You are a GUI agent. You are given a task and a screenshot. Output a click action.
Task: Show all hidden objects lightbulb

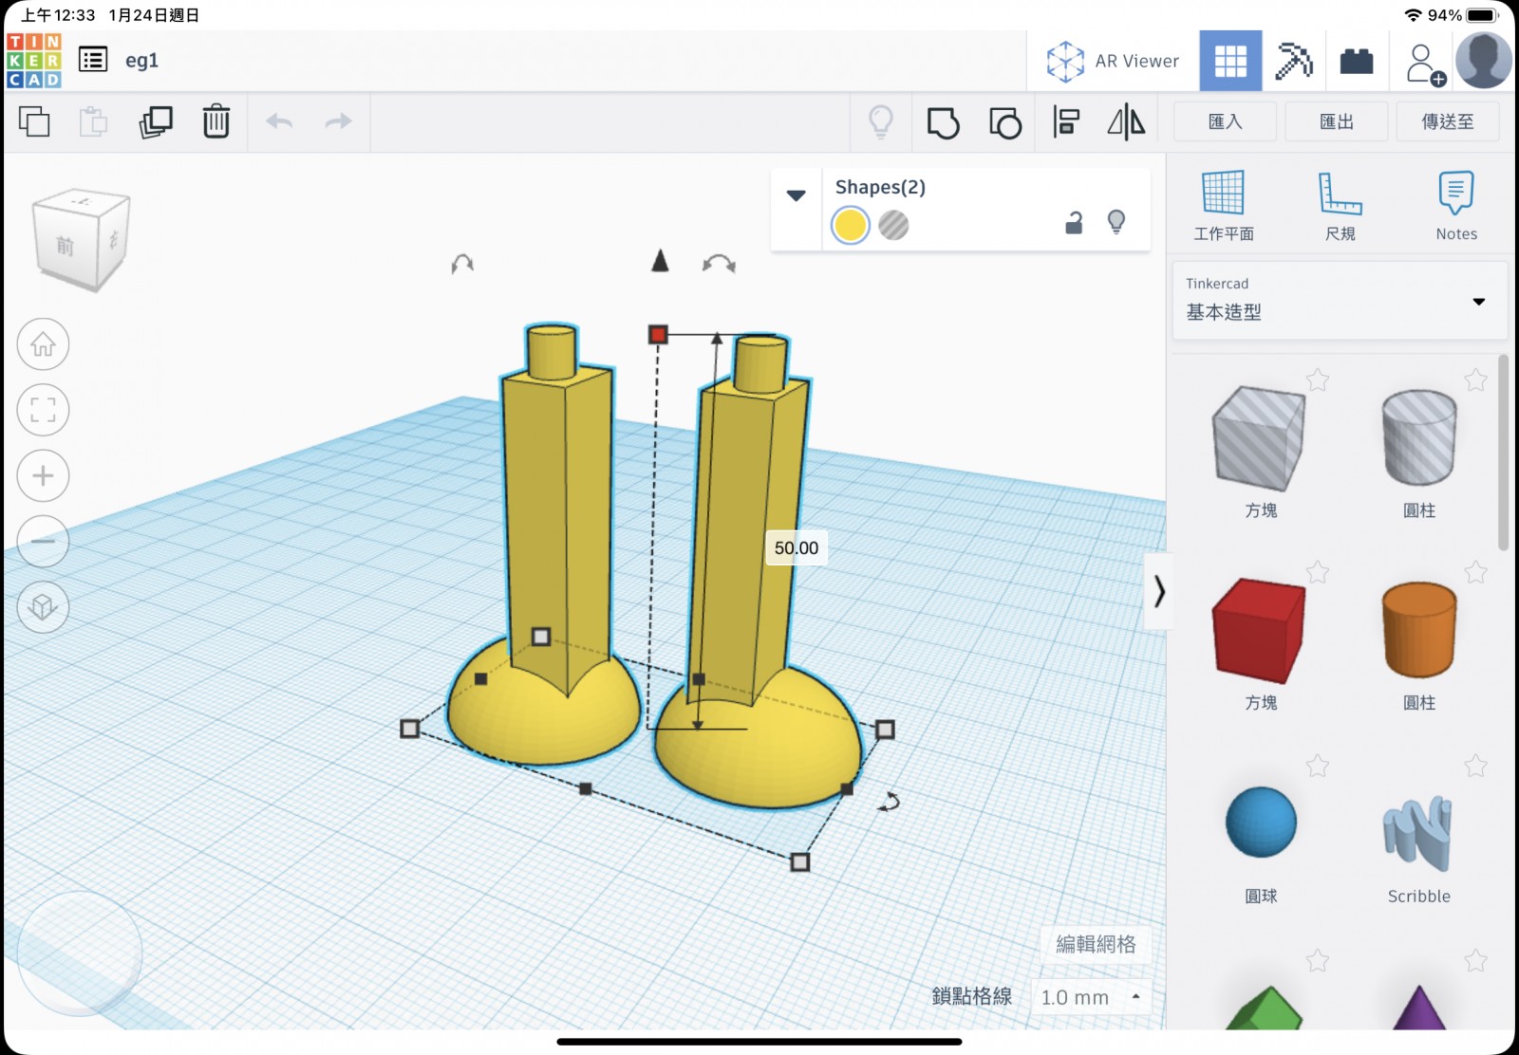[x=881, y=121]
